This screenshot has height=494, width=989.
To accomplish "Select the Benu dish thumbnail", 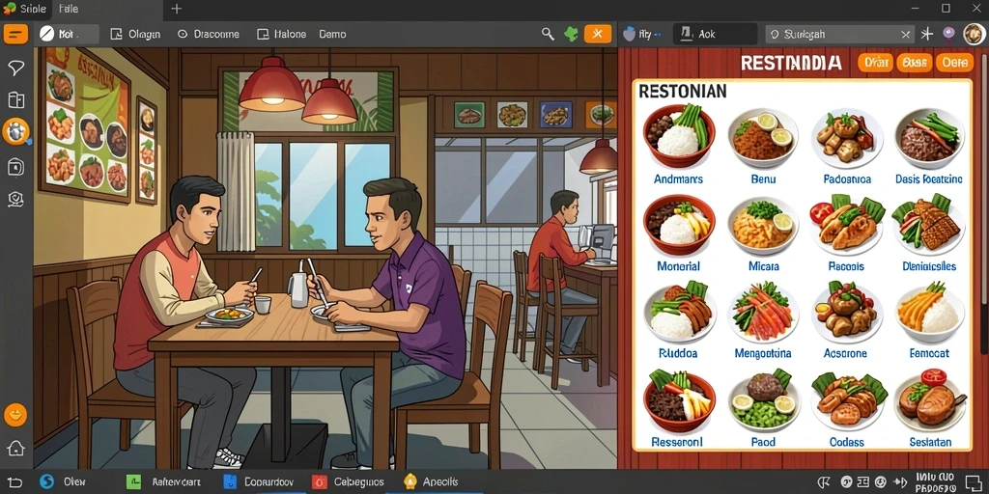I will click(x=763, y=136).
